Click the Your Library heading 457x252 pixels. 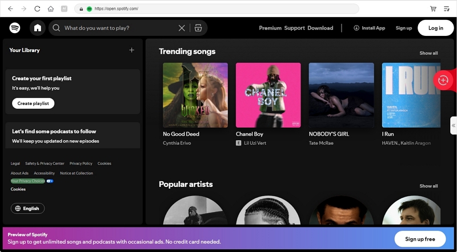(x=25, y=50)
